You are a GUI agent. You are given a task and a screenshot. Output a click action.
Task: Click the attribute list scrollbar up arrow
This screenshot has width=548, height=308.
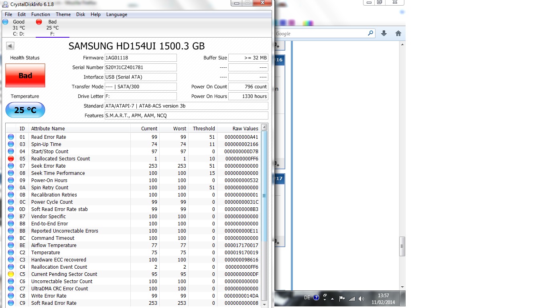[x=264, y=128]
